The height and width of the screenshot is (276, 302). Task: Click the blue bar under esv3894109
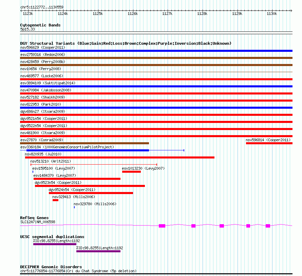(x=156, y=86)
